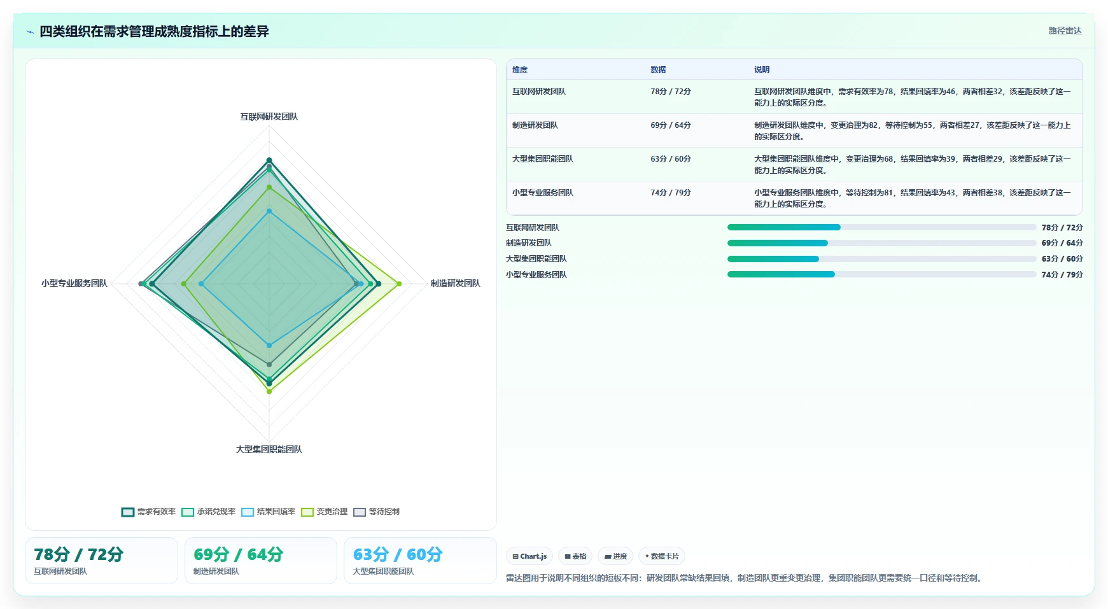Image resolution: width=1108 pixels, height=609 pixels.
Task: Click the 小型专业服务团队 progress bar
Action: click(x=882, y=274)
